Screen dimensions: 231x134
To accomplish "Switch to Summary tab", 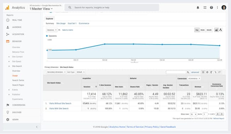I will click(x=50, y=23).
